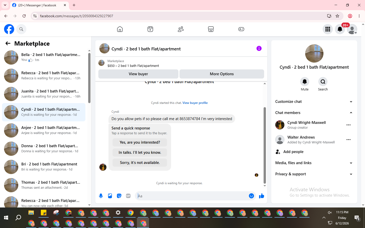Open the notifications bell icon
This screenshot has height=228, width=365.
tap(340, 29)
